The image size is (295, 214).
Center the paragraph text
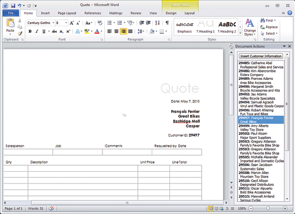pos(116,31)
